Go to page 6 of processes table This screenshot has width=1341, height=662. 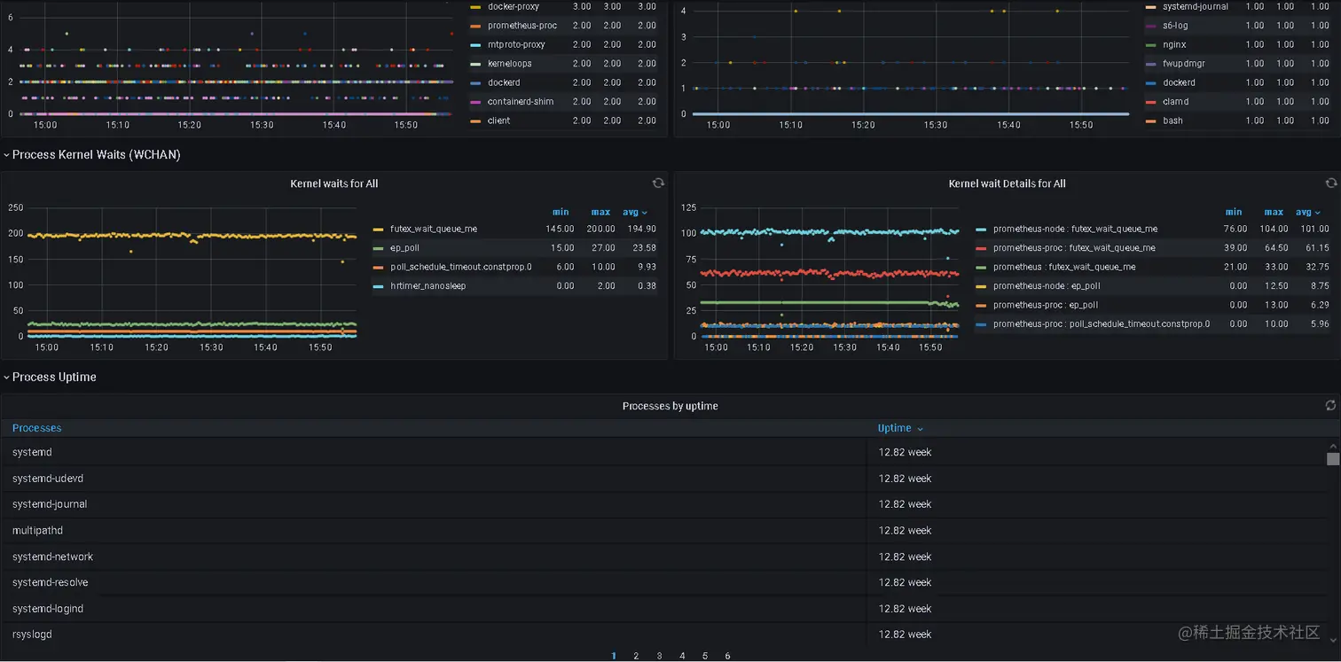727,656
